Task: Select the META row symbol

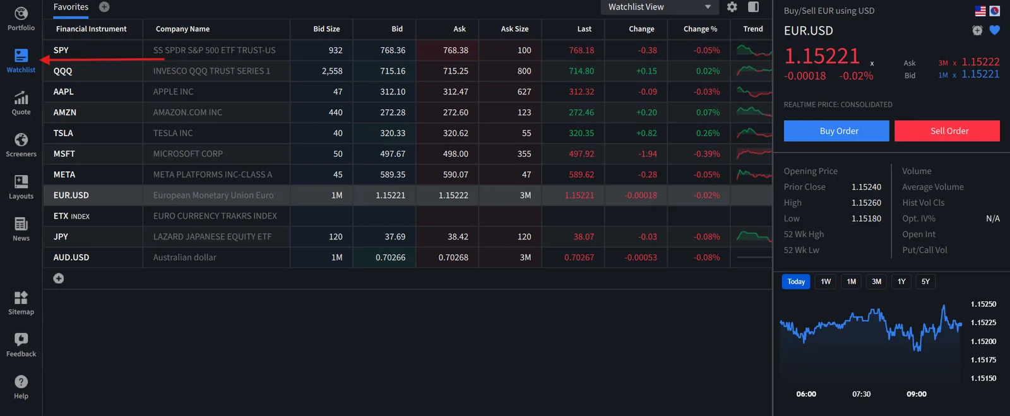Action: point(64,175)
